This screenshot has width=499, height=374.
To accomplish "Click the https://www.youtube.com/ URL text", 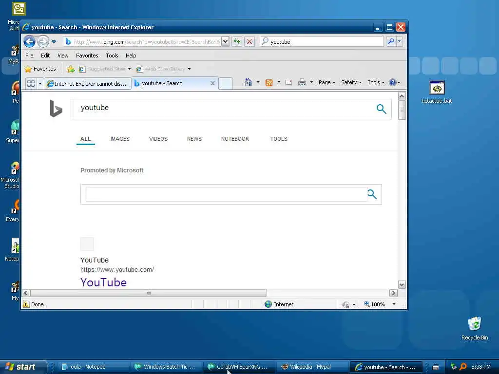I will point(117,270).
